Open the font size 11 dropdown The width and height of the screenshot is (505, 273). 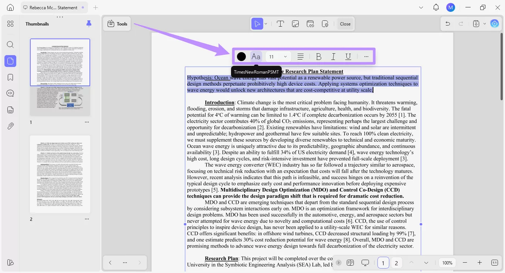pos(278,57)
